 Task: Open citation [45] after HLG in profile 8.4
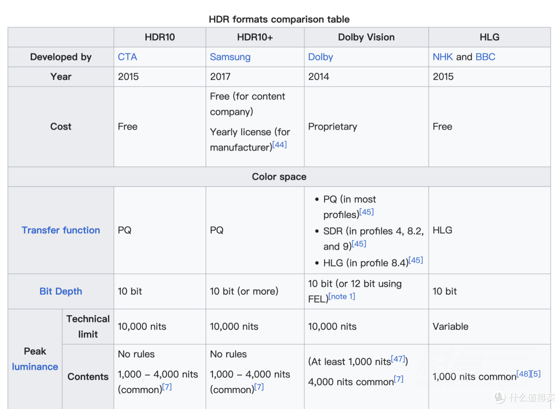tap(416, 260)
